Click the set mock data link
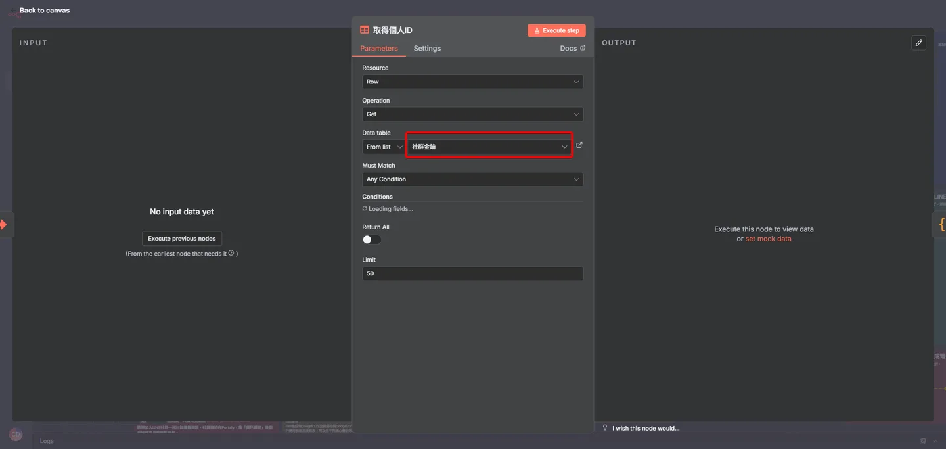Image resolution: width=946 pixels, height=449 pixels. coord(769,239)
